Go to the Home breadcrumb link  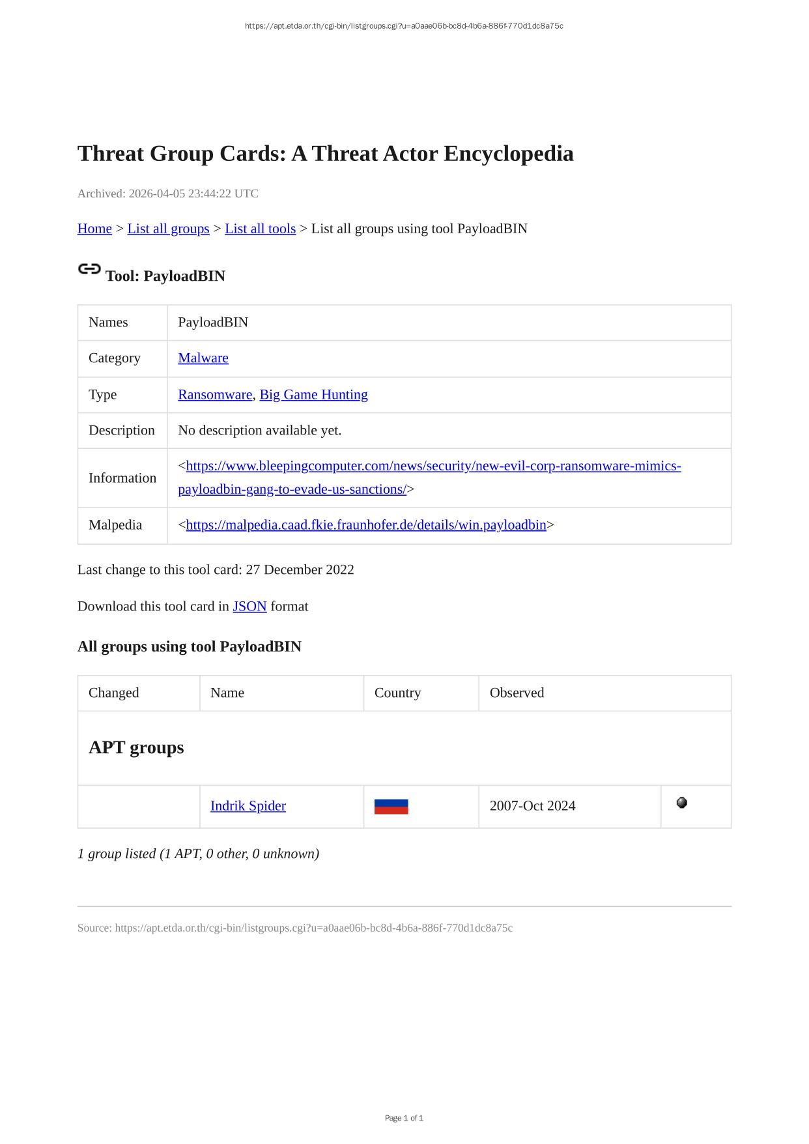click(94, 229)
